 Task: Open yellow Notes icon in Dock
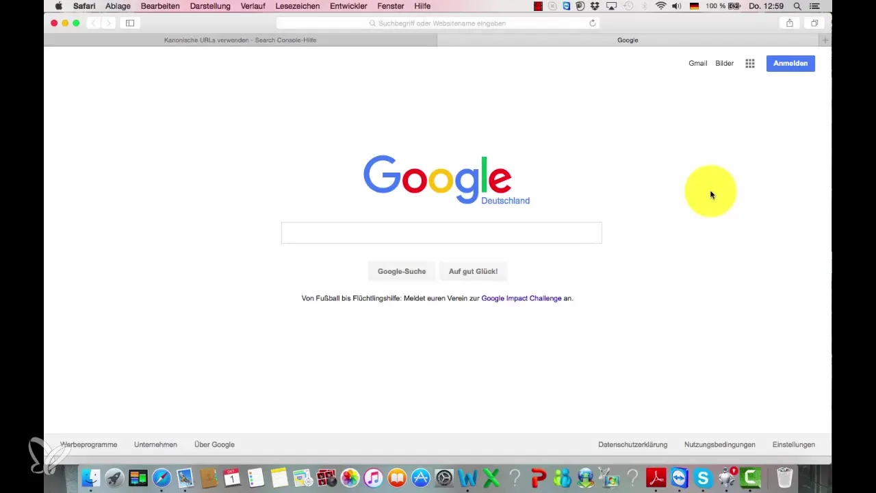tap(279, 477)
